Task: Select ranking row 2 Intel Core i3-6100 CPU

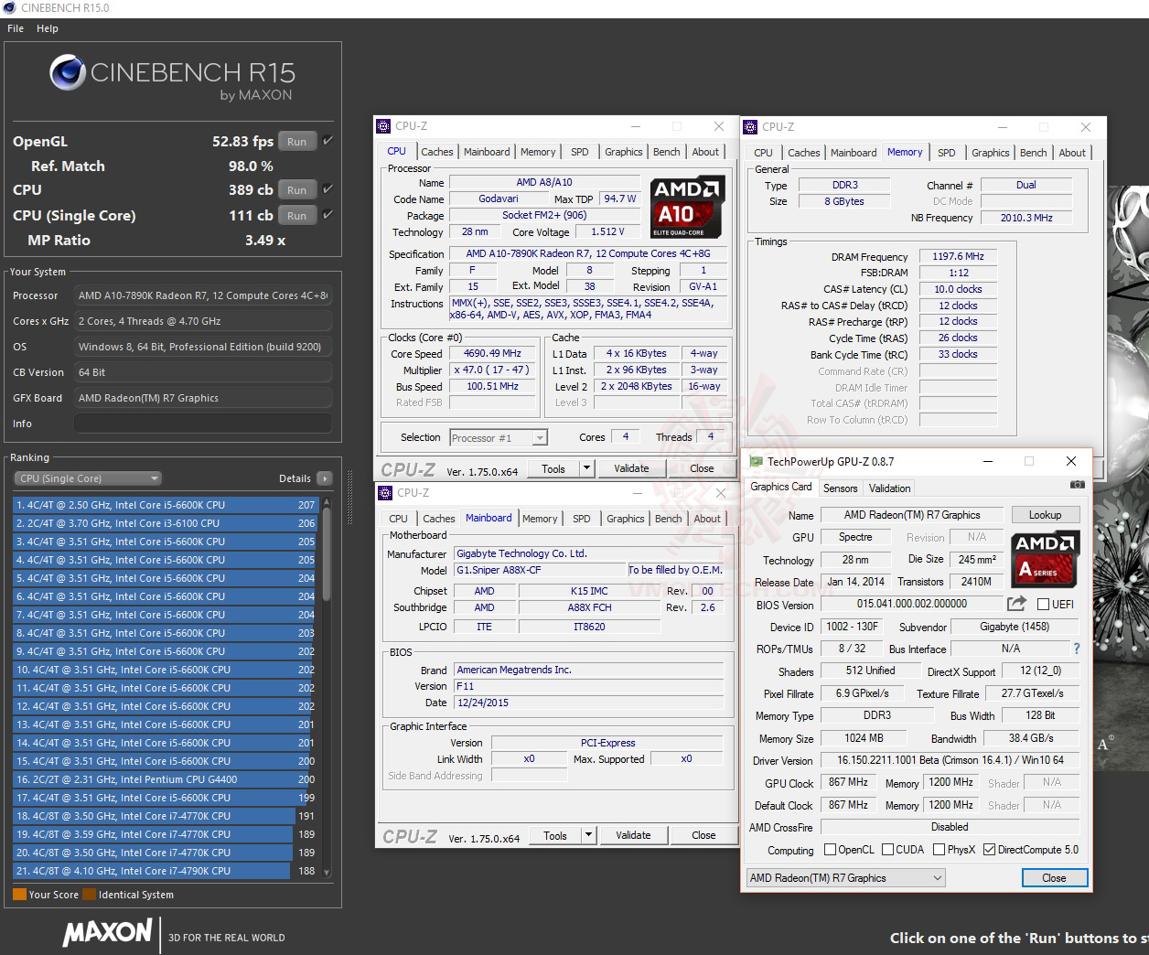Action: point(166,523)
